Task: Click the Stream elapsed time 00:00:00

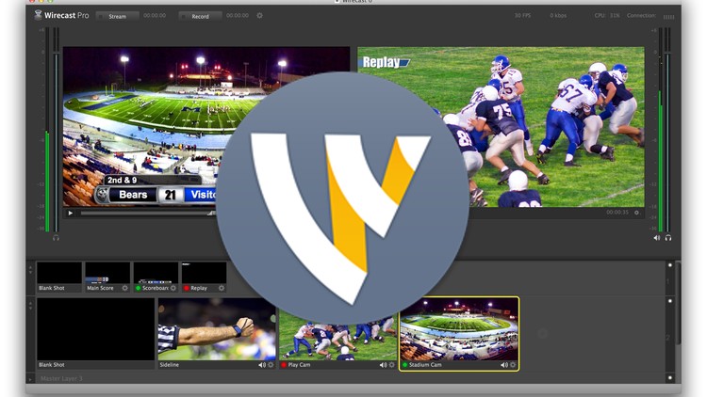Action: click(x=155, y=15)
